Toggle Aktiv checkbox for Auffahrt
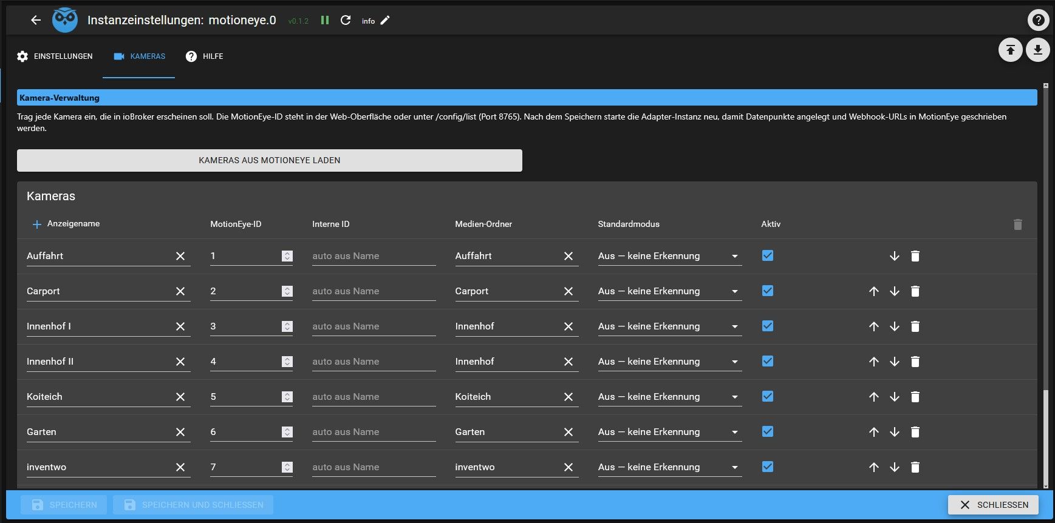 (768, 255)
